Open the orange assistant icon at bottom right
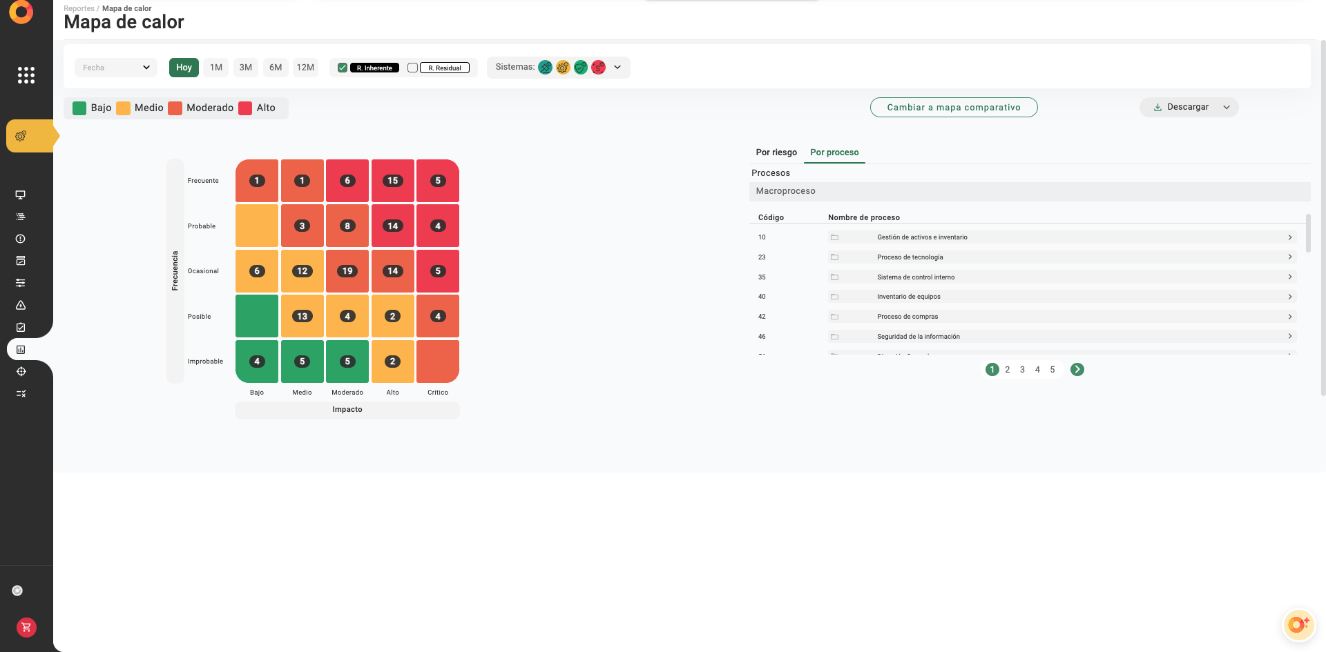Screen dimensions: 1326x652 pos(1298,624)
